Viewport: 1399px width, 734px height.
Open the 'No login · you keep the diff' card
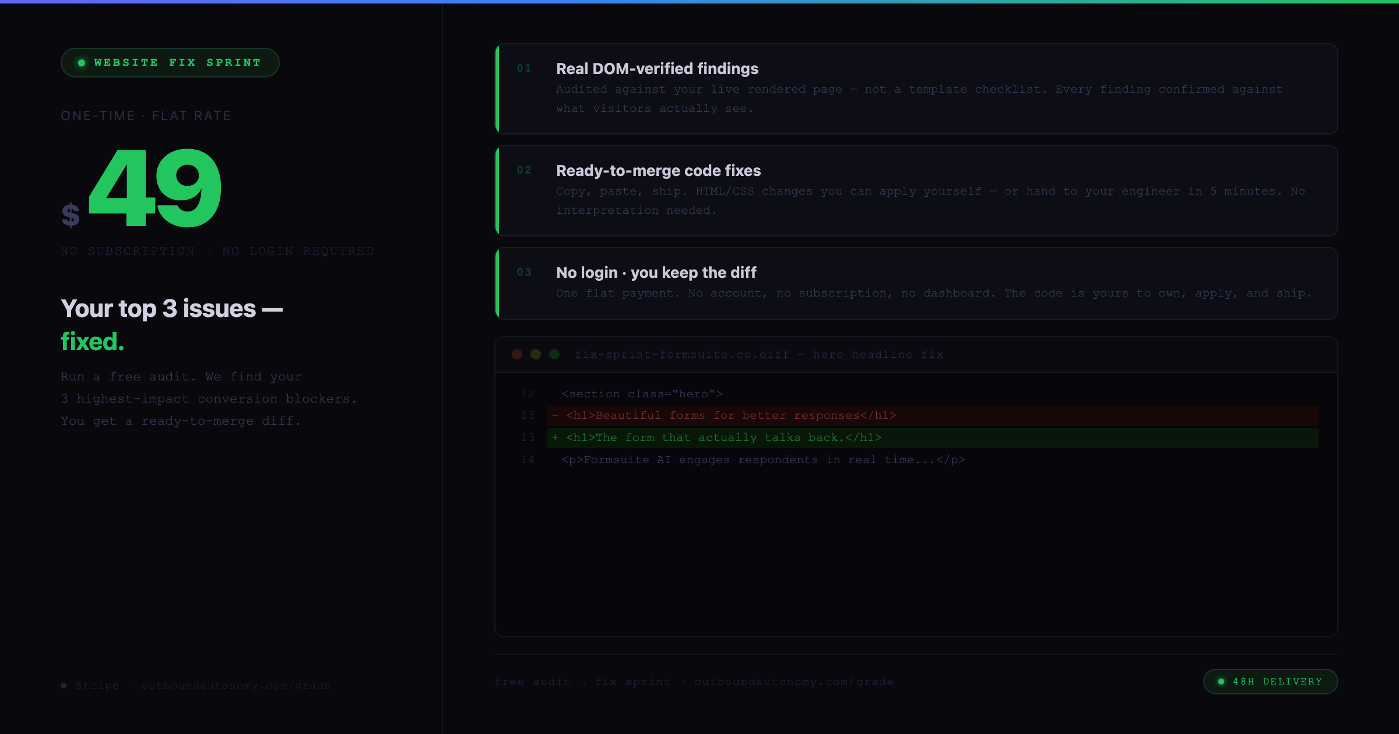(x=916, y=283)
